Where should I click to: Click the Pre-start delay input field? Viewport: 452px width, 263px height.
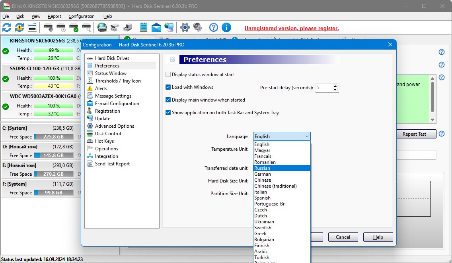coord(323,88)
